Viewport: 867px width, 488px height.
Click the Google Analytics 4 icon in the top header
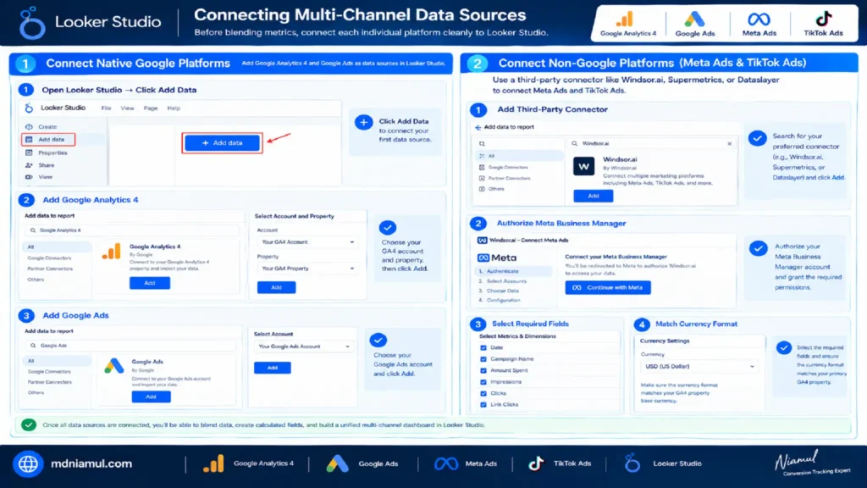(x=624, y=19)
